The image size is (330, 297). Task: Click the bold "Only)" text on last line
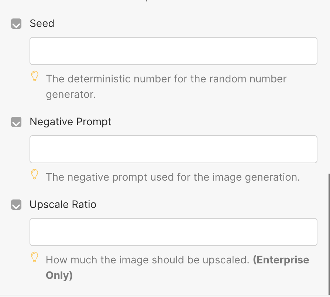59,276
